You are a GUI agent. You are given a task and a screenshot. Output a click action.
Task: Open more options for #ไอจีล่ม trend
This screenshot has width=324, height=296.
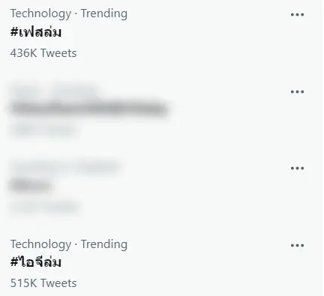297,246
